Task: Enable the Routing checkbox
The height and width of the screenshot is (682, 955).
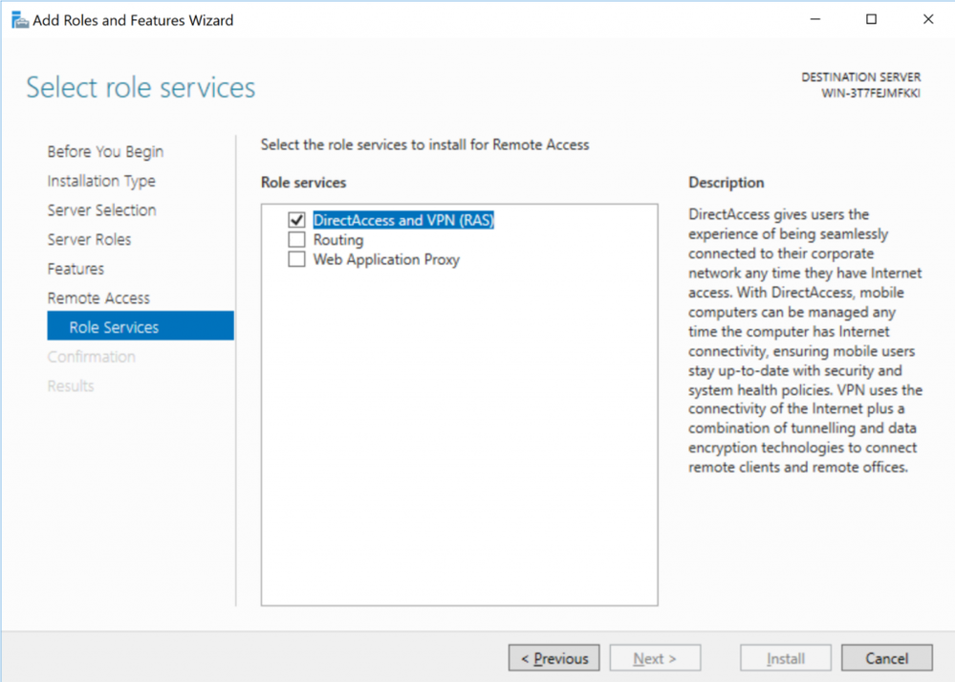Action: [x=296, y=239]
